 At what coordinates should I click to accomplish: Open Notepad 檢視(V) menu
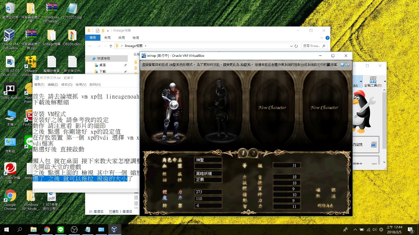[x=81, y=85]
